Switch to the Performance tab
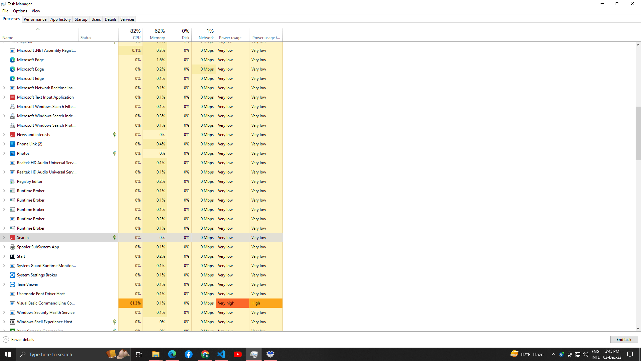Image resolution: width=641 pixels, height=361 pixels. (x=35, y=19)
